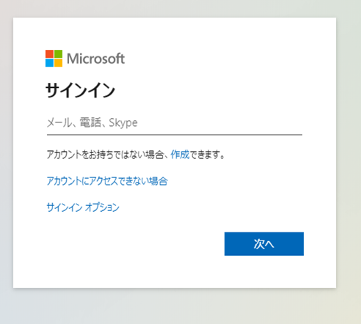
Task: Click the Skype word in the sign-in field
Action: tap(123, 122)
